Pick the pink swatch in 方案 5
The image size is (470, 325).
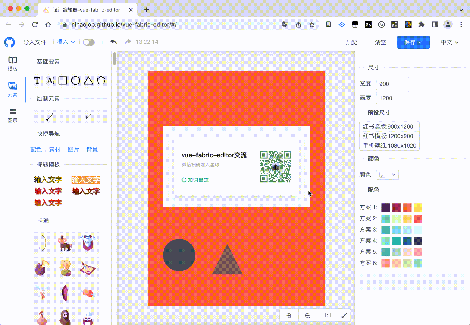418,252
